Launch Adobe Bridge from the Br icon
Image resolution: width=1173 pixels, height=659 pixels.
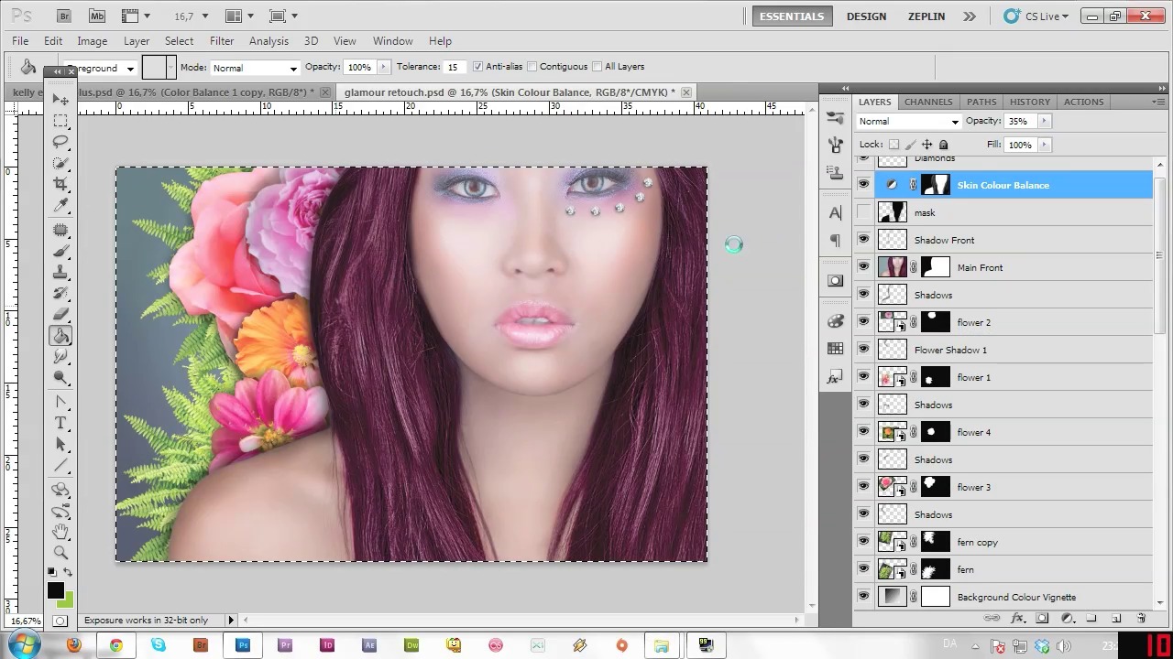click(x=64, y=16)
